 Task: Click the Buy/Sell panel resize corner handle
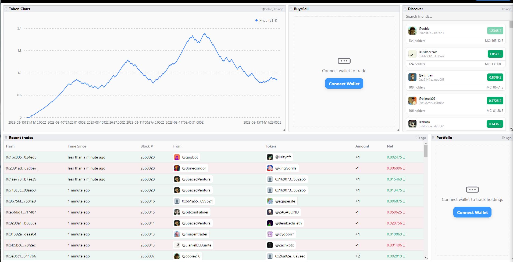(398, 130)
